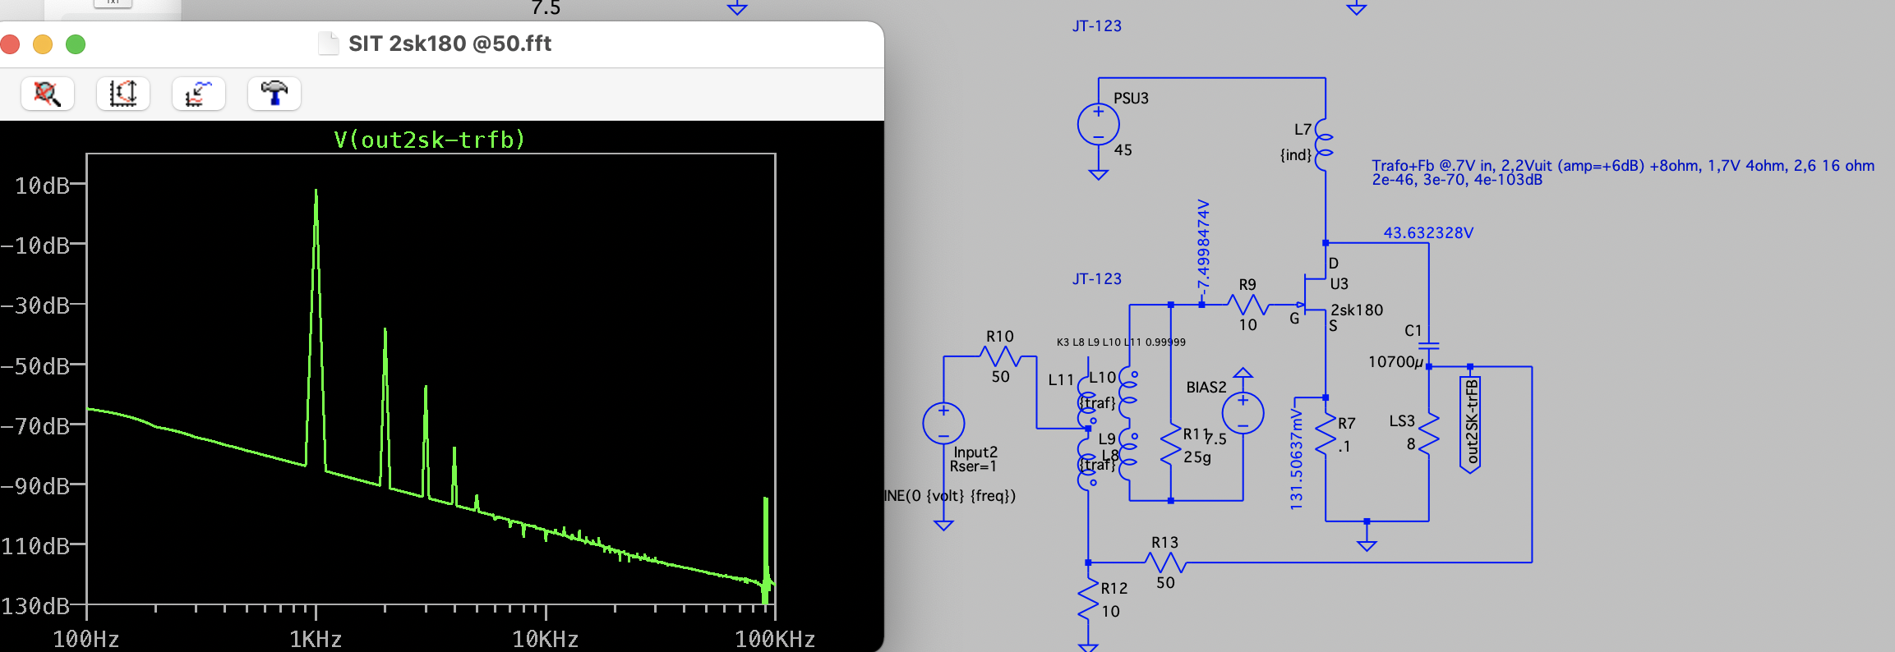Viewport: 1895px width, 652px height.
Task: Click the K3 coupling directive text
Action: click(x=1121, y=342)
